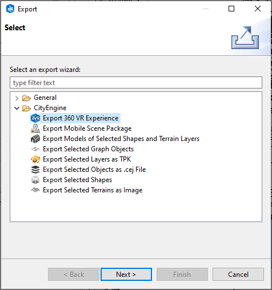
Task: Select the CityEngine folder label
Action: click(x=50, y=108)
